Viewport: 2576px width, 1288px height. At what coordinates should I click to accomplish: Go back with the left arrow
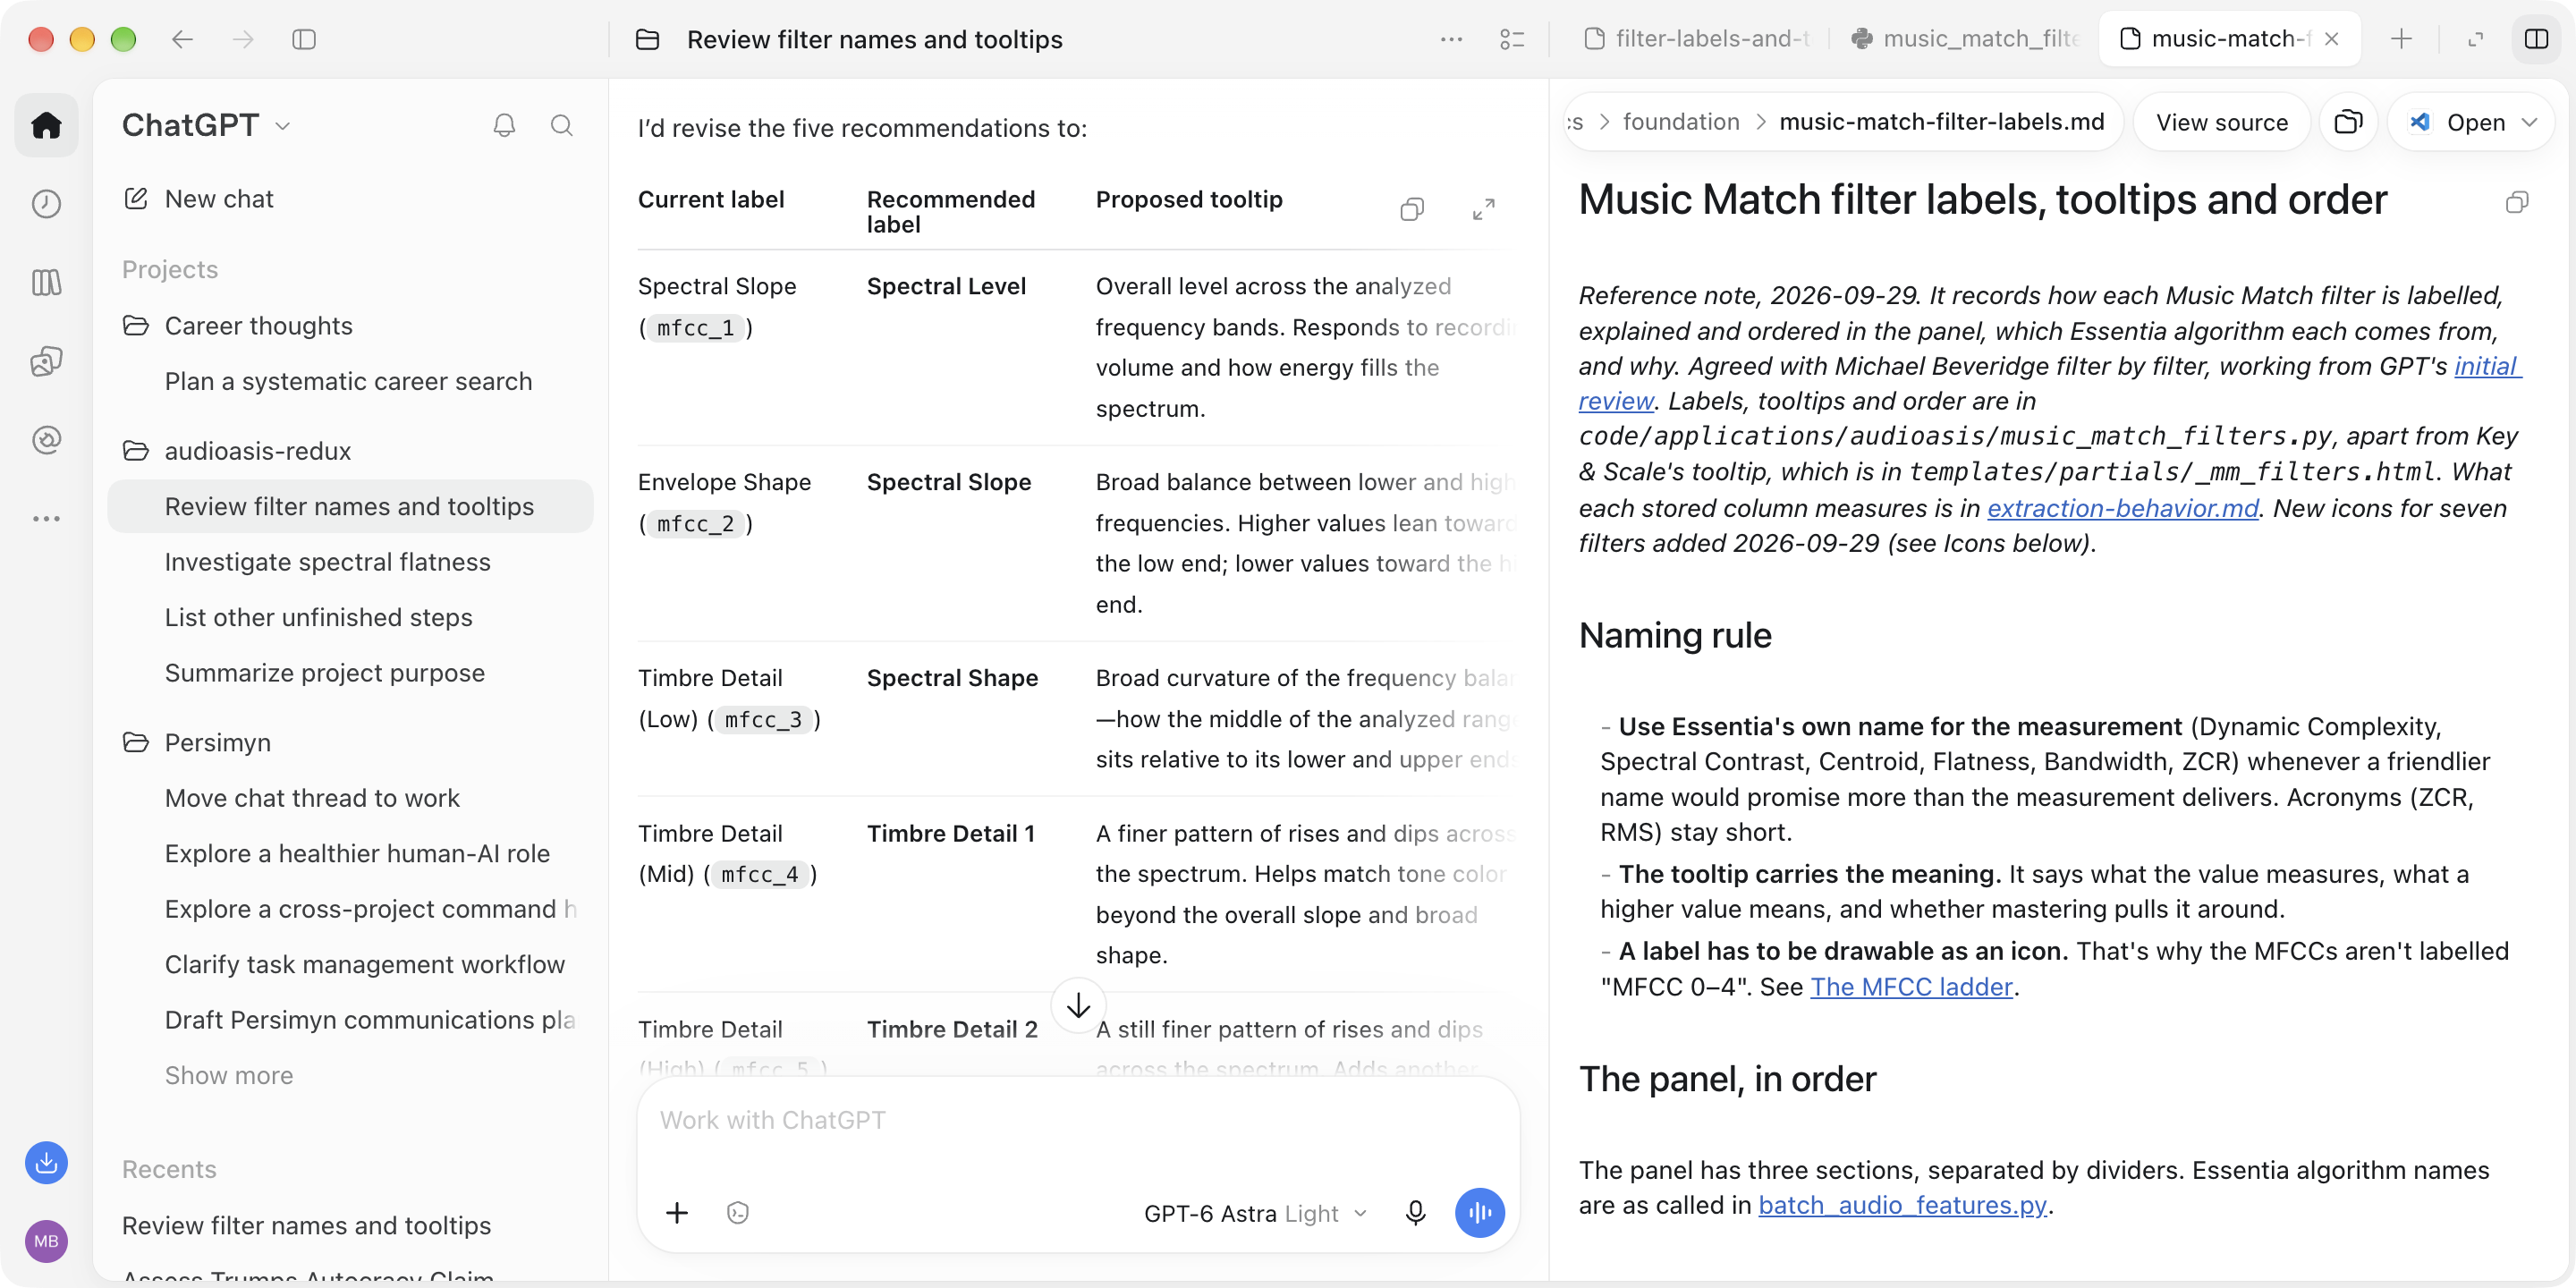tap(182, 39)
